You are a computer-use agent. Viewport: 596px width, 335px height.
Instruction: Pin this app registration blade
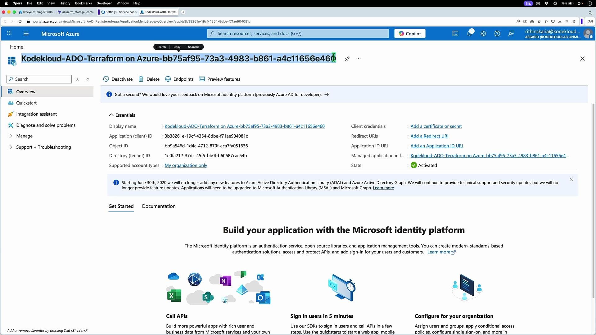(347, 59)
